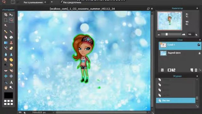The image size is (202, 114).
Task: Close the wallcoo summer document window
Action: point(152,9)
